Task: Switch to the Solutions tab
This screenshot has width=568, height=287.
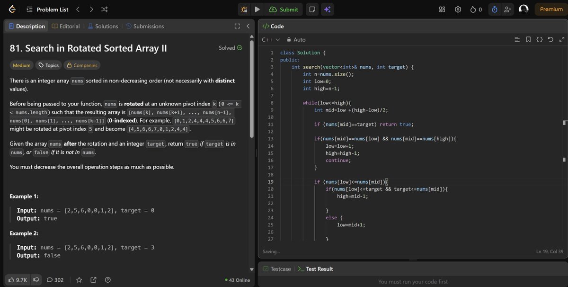Action: [x=103, y=27]
